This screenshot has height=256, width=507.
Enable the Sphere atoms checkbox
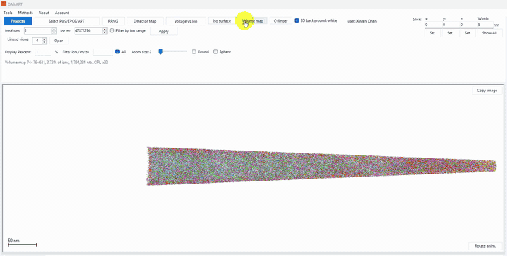tap(215, 51)
